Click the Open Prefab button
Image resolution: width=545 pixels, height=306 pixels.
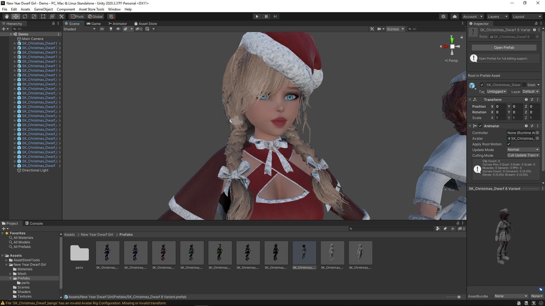pos(504,47)
